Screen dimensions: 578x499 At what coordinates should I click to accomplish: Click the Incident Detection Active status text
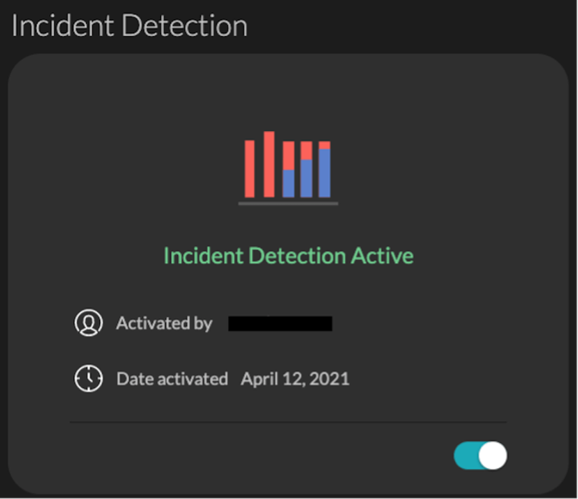[x=288, y=256]
